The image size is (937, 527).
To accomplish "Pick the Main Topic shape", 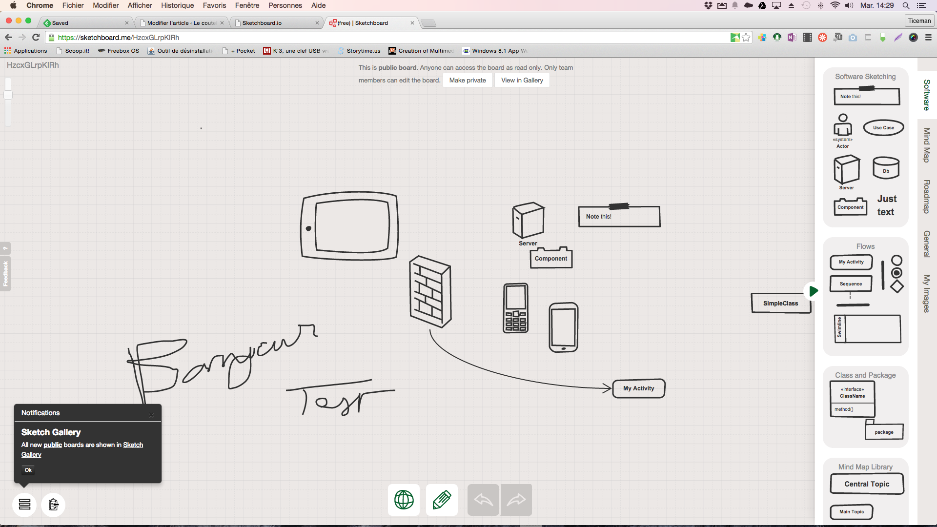I will pyautogui.click(x=852, y=511).
